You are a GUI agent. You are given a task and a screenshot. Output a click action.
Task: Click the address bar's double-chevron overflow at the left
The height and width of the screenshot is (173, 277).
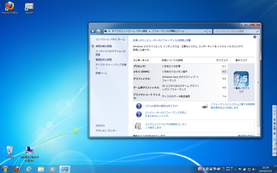[x=109, y=31]
